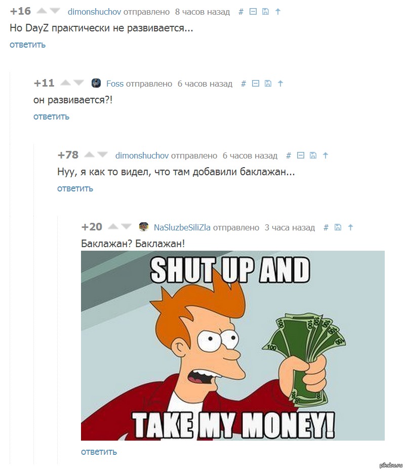Reply to 'он развивается?!' comment
The width and height of the screenshot is (405, 471).
tap(51, 116)
